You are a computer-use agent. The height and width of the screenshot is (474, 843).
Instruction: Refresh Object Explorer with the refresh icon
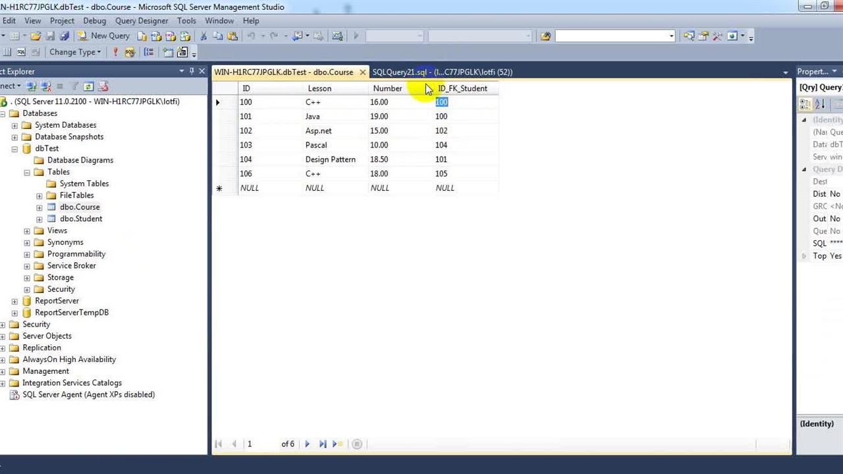click(88, 86)
